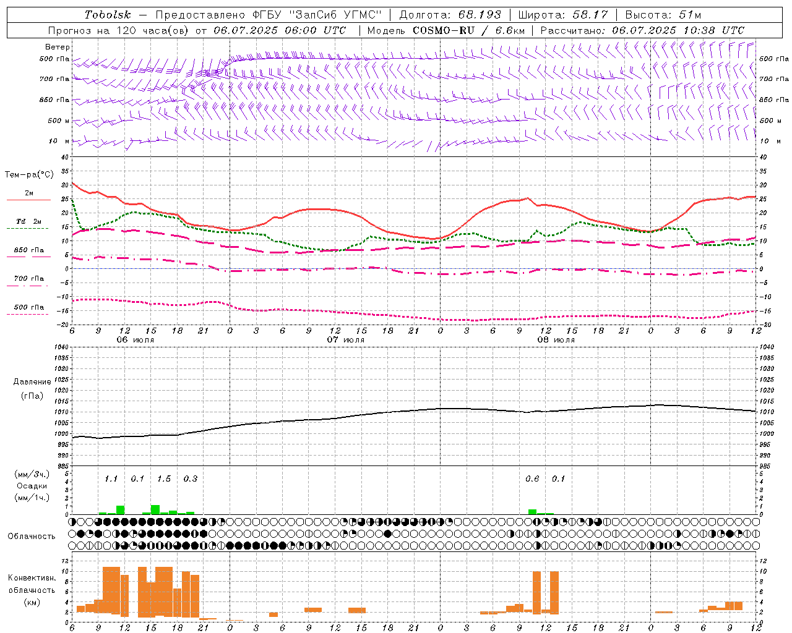Viewport: 792px width, 633px height.
Task: Click the Давление pressure panel label
Action: click(x=32, y=382)
